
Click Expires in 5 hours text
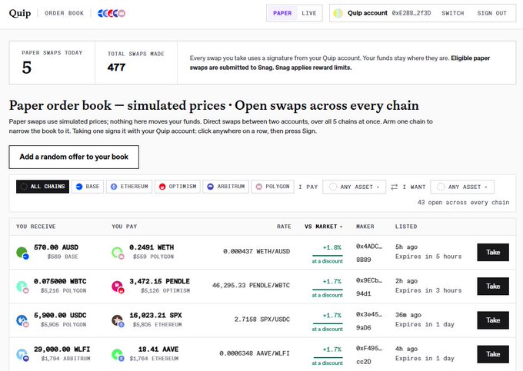pyautogui.click(x=428, y=257)
